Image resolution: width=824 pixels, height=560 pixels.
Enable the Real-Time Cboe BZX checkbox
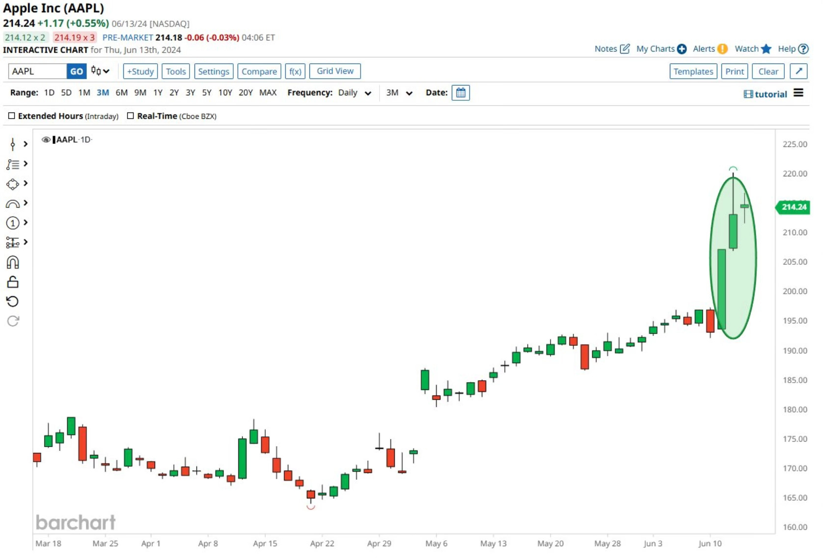coord(131,116)
